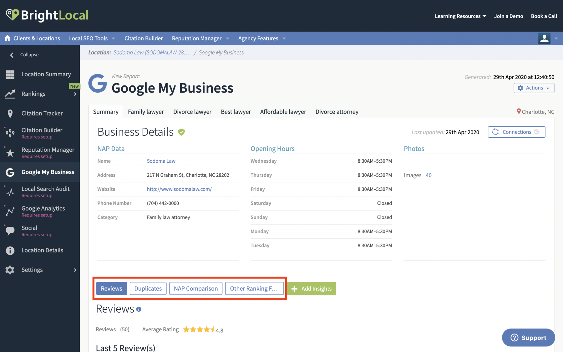Viewport: 563px width, 352px height.
Task: Click the user profile avatar in the navbar
Action: pyautogui.click(x=544, y=38)
